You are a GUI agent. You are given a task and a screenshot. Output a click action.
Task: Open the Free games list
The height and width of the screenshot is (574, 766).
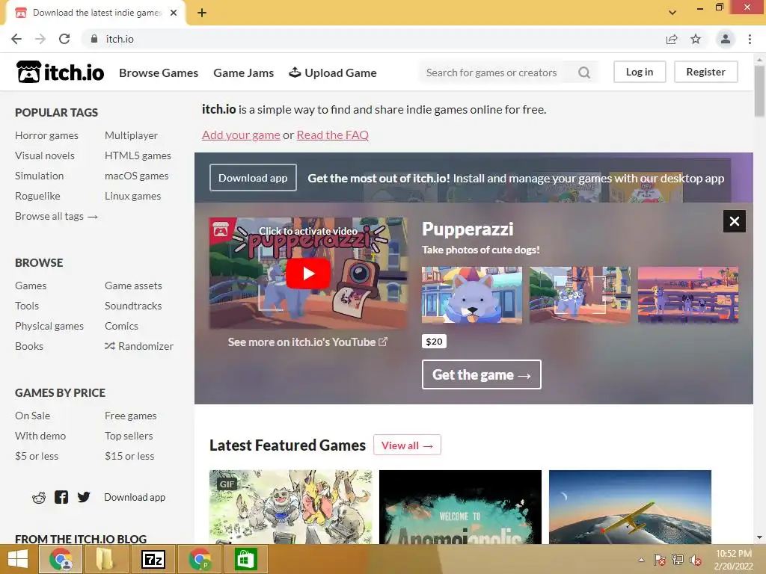(130, 416)
